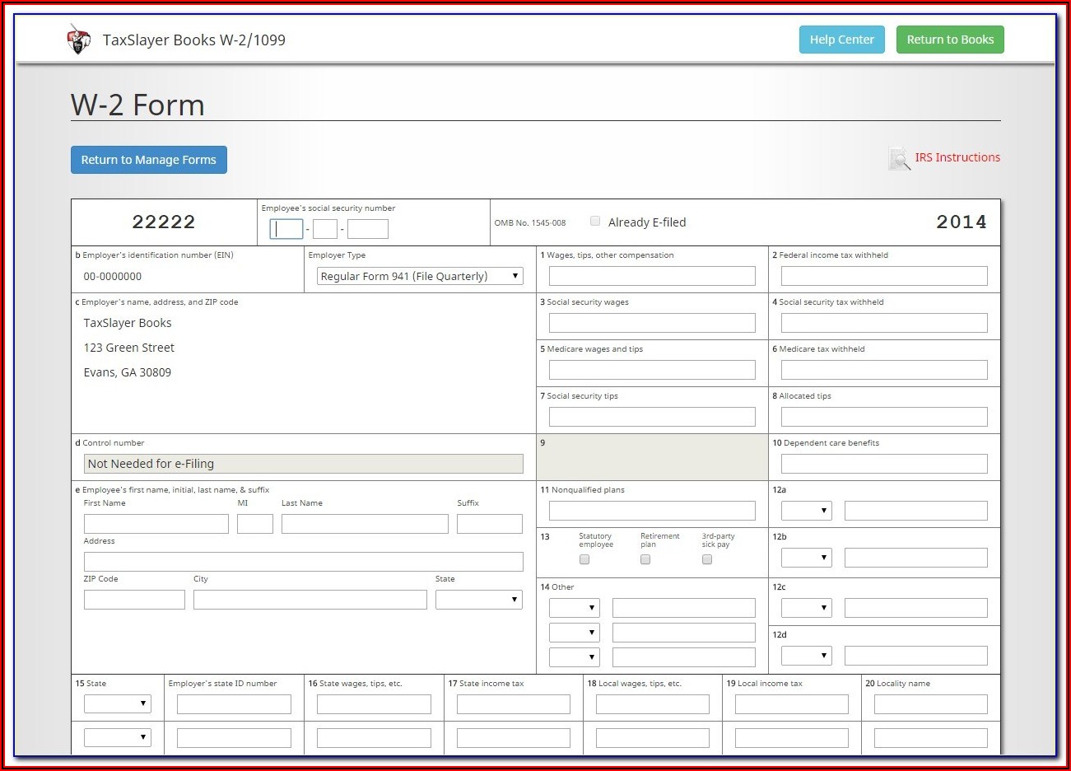Screen dimensions: 1071x771
Task: Click the Help Center button
Action: (x=841, y=40)
